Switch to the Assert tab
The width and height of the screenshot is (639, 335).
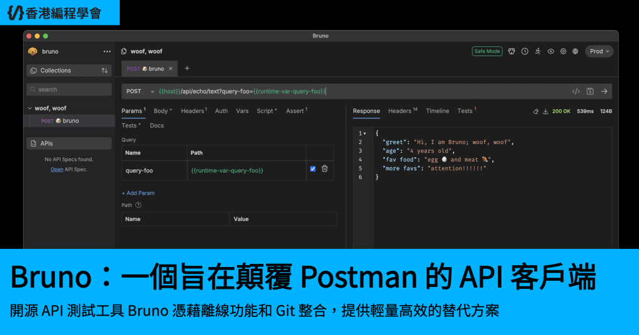click(296, 111)
